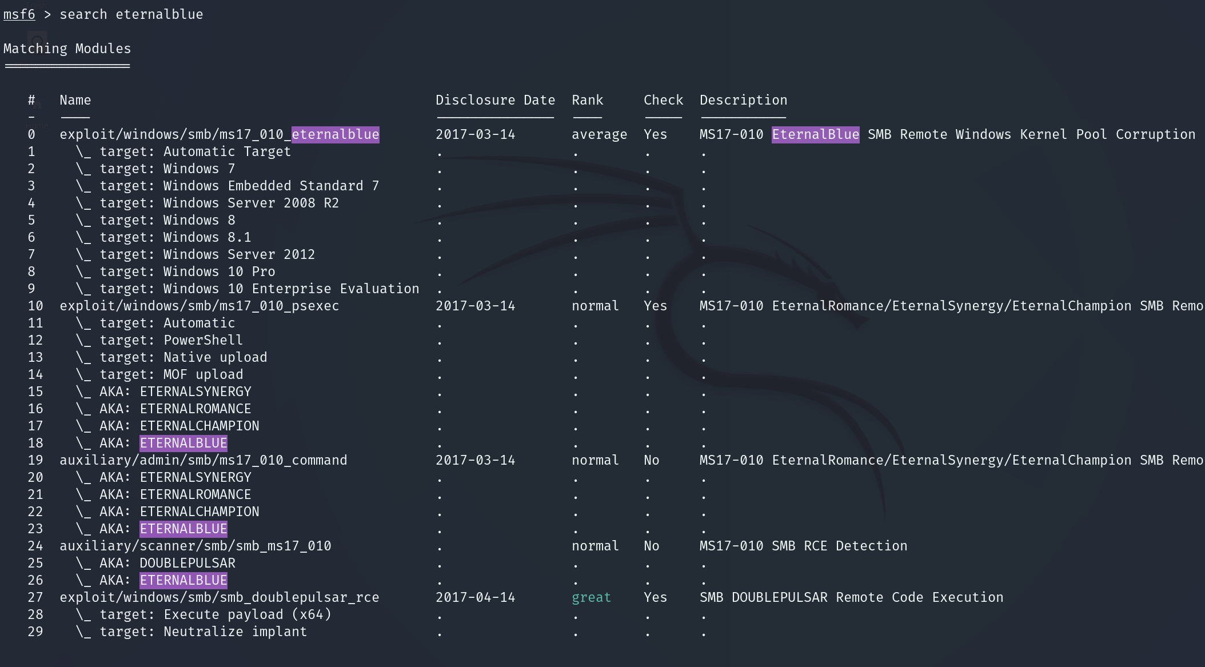Image resolution: width=1205 pixels, height=667 pixels.
Task: Click the Description column header
Action: 743,100
